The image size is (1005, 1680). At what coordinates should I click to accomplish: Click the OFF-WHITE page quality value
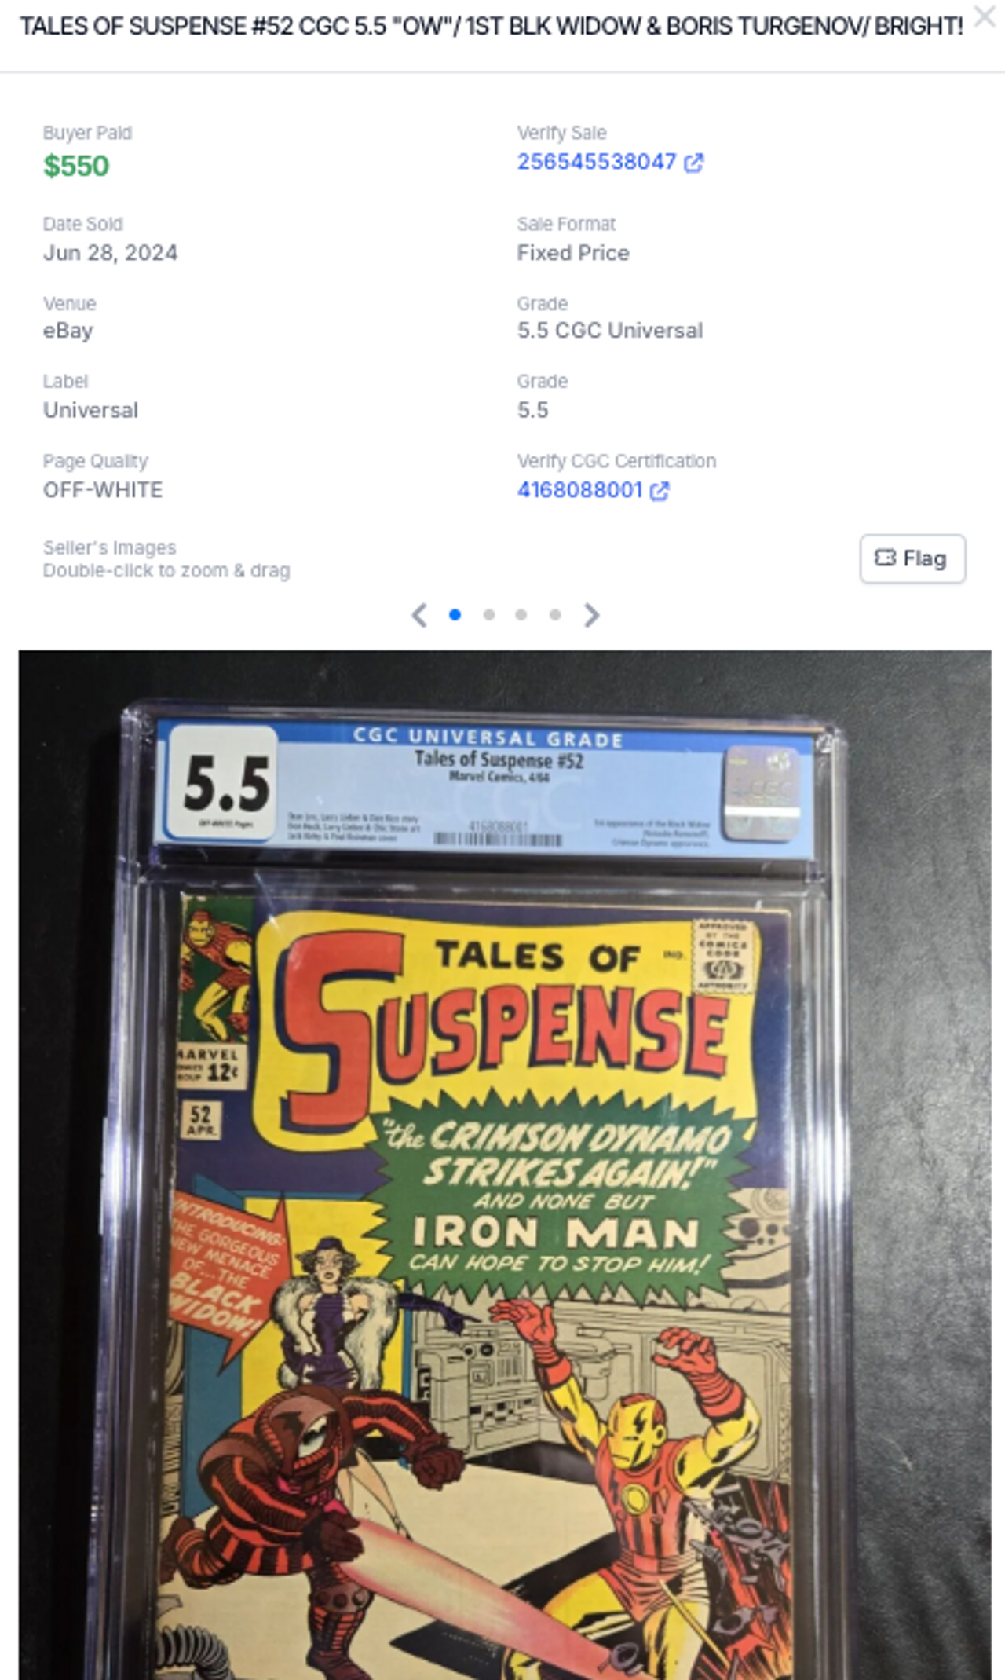(103, 490)
